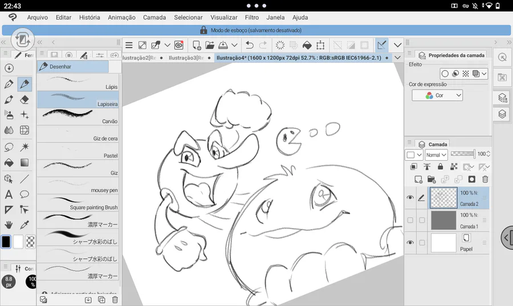Toggle the snap icon highlighted in command bar
The width and height of the screenshot is (513, 306).
381,45
